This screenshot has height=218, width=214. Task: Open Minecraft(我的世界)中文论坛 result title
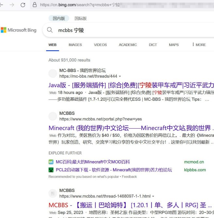click(x=131, y=128)
